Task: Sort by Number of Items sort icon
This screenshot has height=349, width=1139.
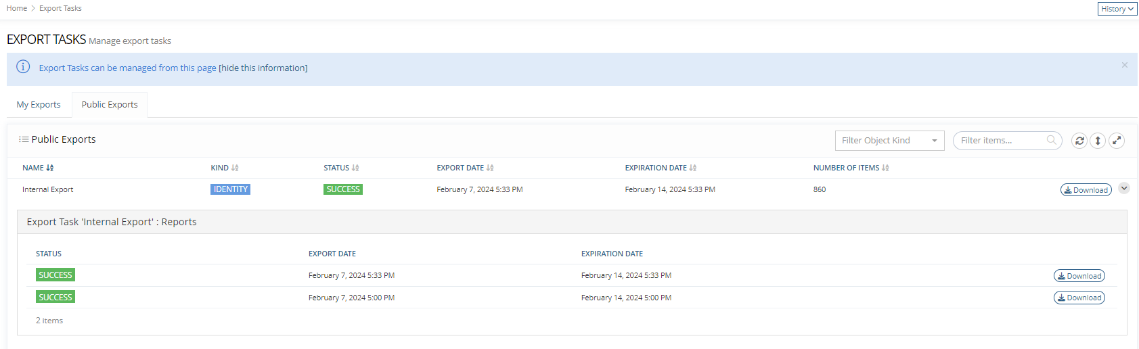Action: tap(885, 168)
